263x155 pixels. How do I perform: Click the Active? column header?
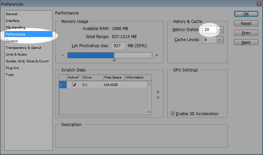click(74, 77)
